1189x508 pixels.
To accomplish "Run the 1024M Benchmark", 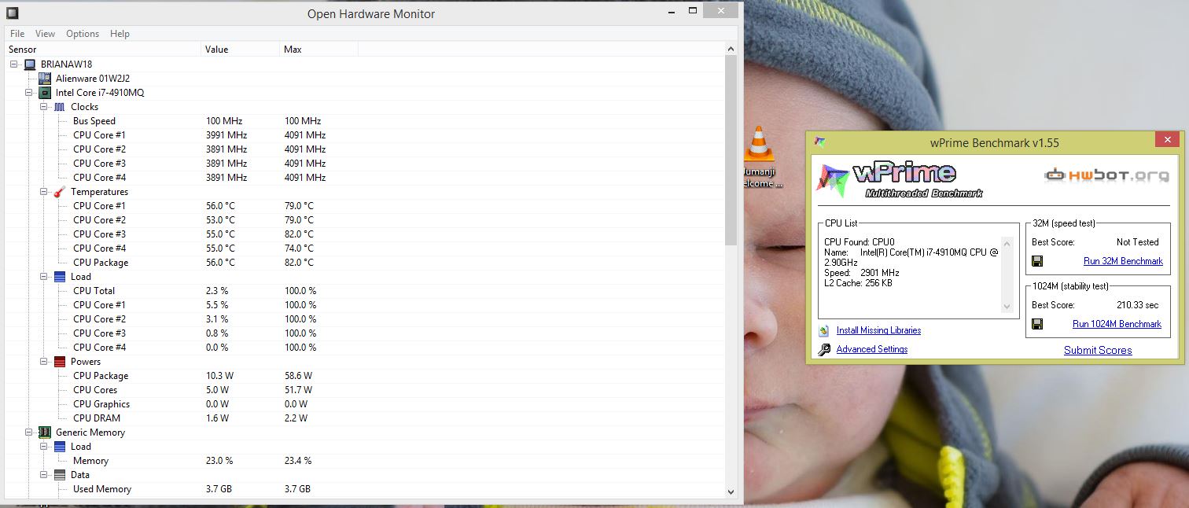I will 1117,324.
